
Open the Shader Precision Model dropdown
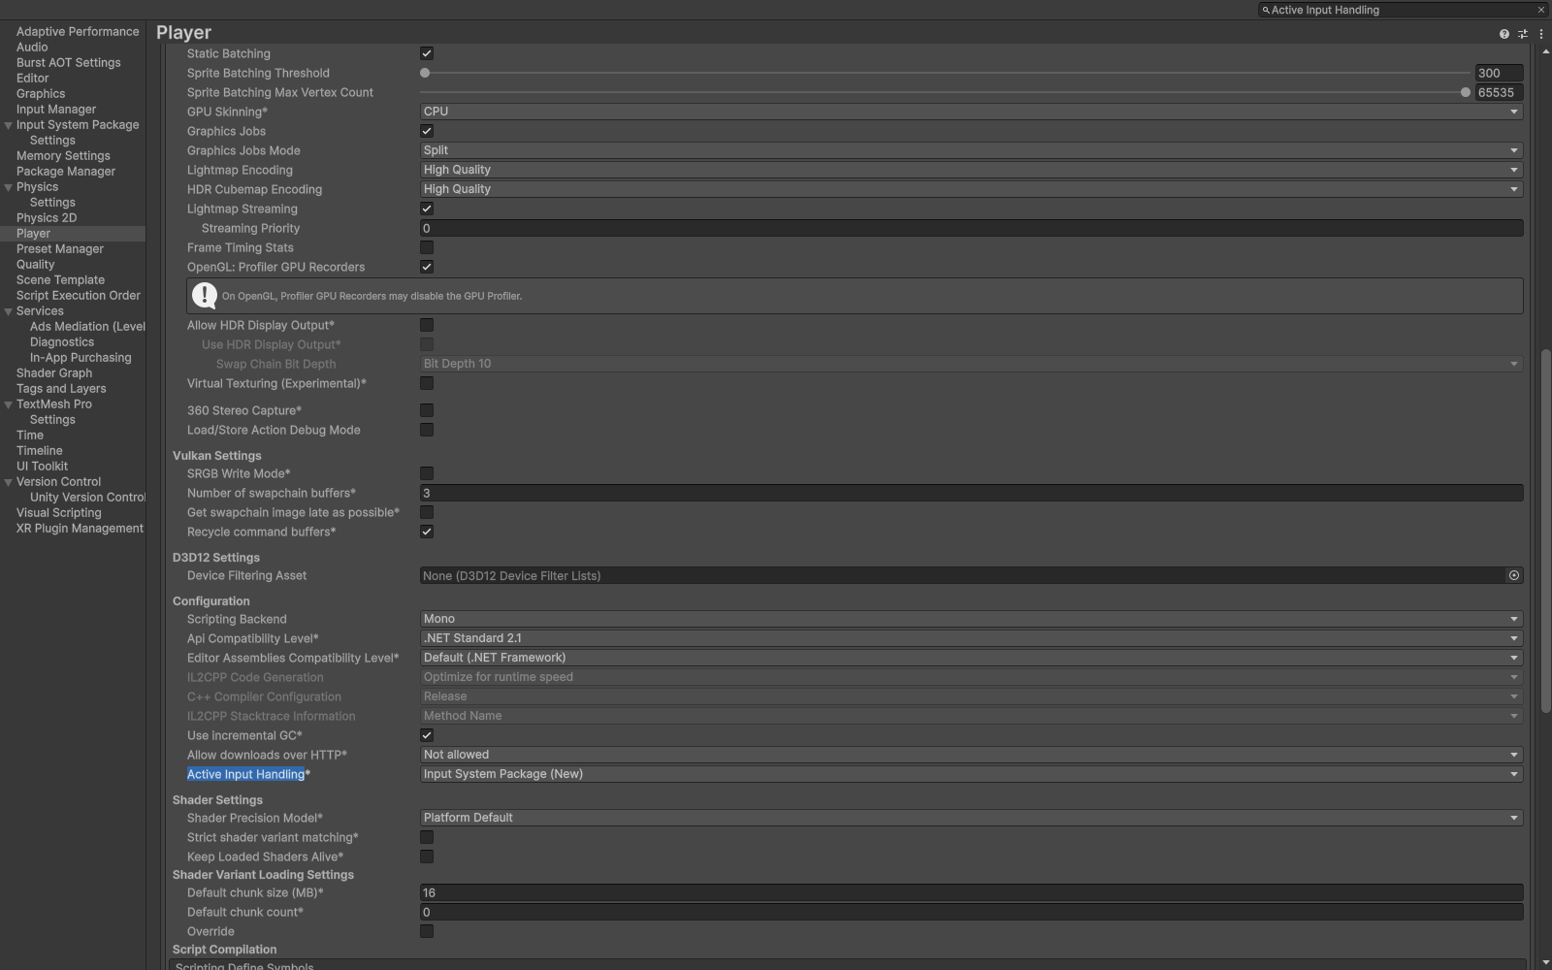[x=971, y=818]
